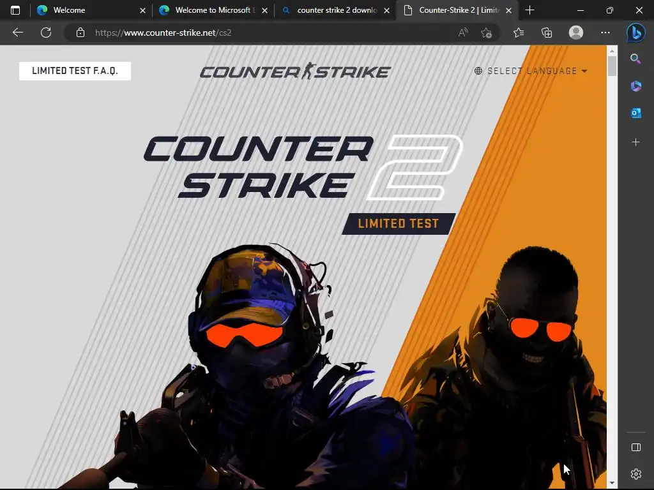Expand the Select Language dropdown
The width and height of the screenshot is (654, 490).
531,71
